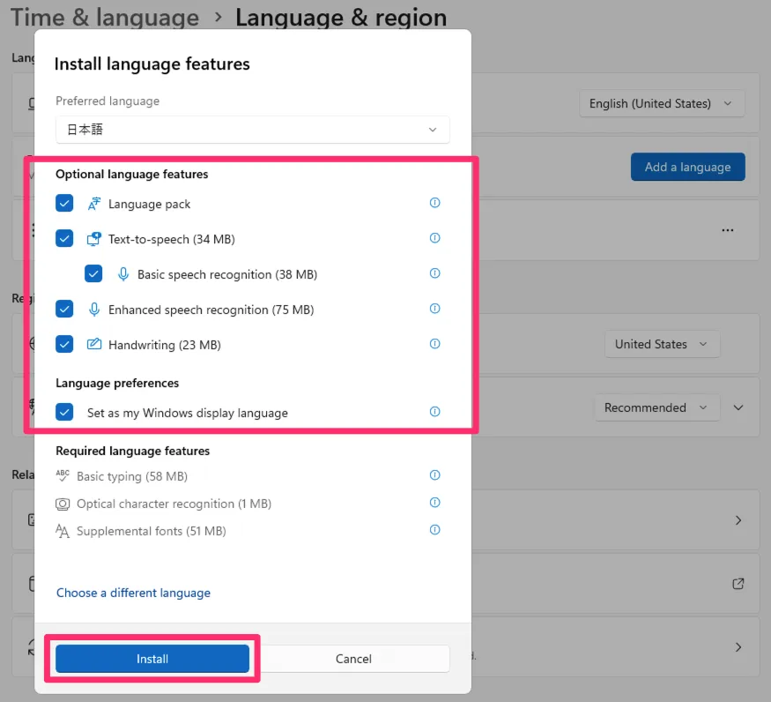Image resolution: width=771 pixels, height=702 pixels.
Task: View info about Supplemental fonts
Action: pos(434,530)
